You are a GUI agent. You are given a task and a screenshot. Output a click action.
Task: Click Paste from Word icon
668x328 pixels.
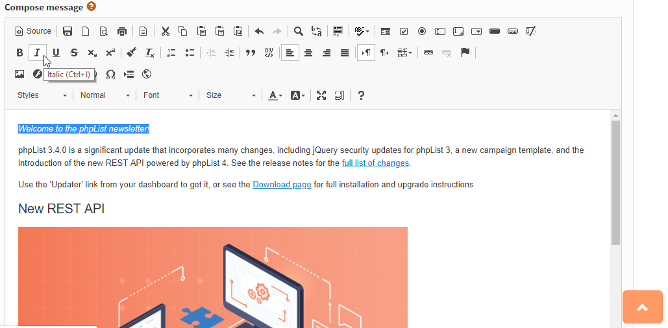click(x=238, y=31)
